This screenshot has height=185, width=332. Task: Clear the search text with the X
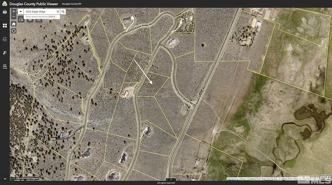58,12
